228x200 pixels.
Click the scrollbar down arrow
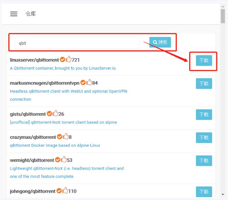click(223, 194)
